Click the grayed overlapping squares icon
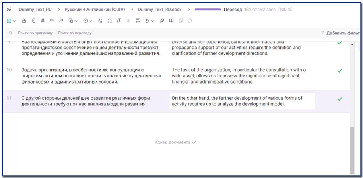Screen dimensions: 363x178 tap(180, 21)
